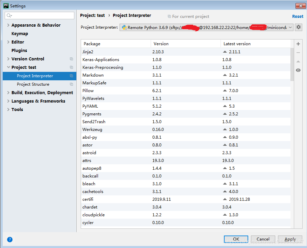Click the package list scrollbar thumb
Screen dimensions: 307x248
[292, 64]
